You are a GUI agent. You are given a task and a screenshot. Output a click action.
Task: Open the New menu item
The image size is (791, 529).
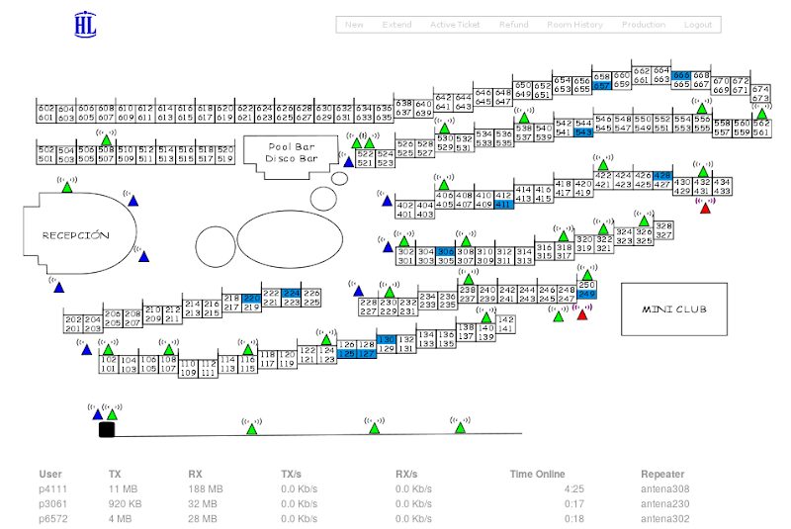[x=354, y=25]
